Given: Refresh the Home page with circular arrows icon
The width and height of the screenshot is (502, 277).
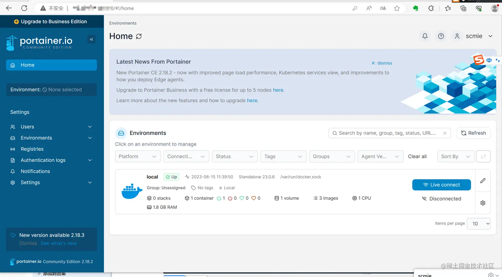Looking at the screenshot, I should [x=139, y=36].
